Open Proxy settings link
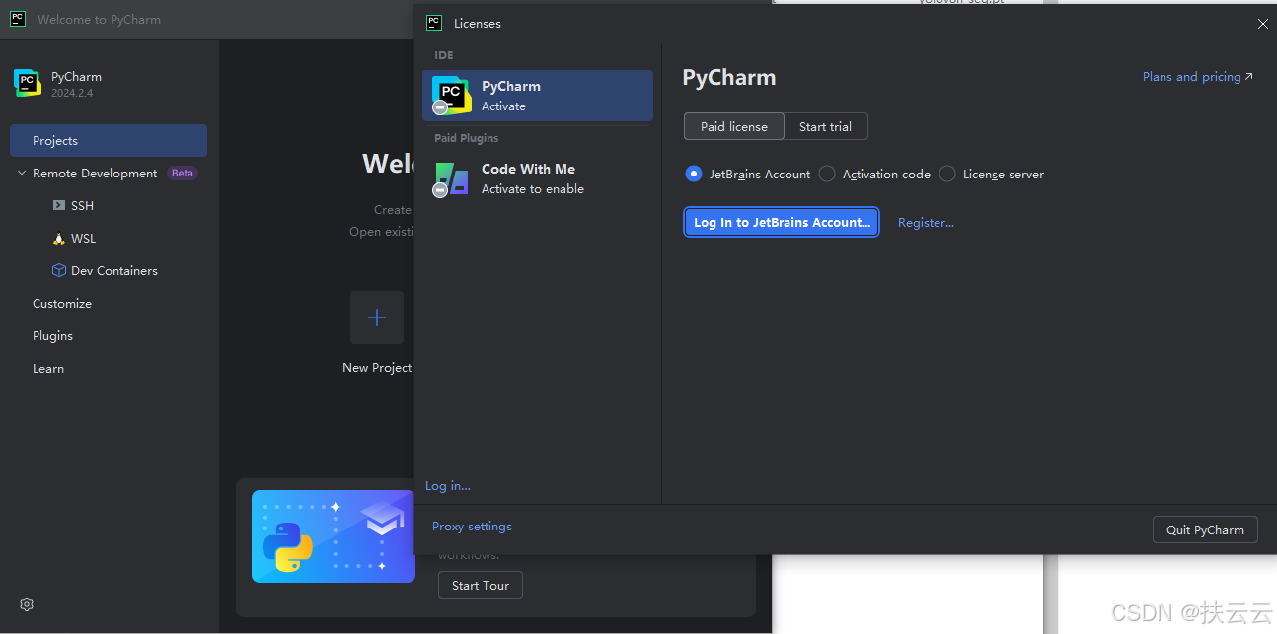The image size is (1277, 634). 472,526
